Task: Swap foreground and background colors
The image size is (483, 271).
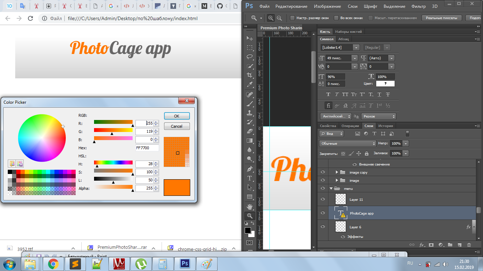Action: coord(252,223)
